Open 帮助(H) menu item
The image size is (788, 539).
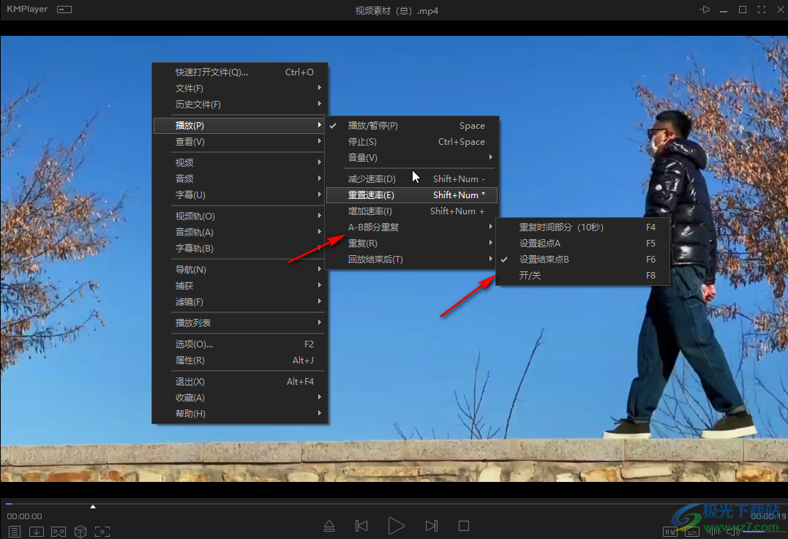tap(240, 413)
